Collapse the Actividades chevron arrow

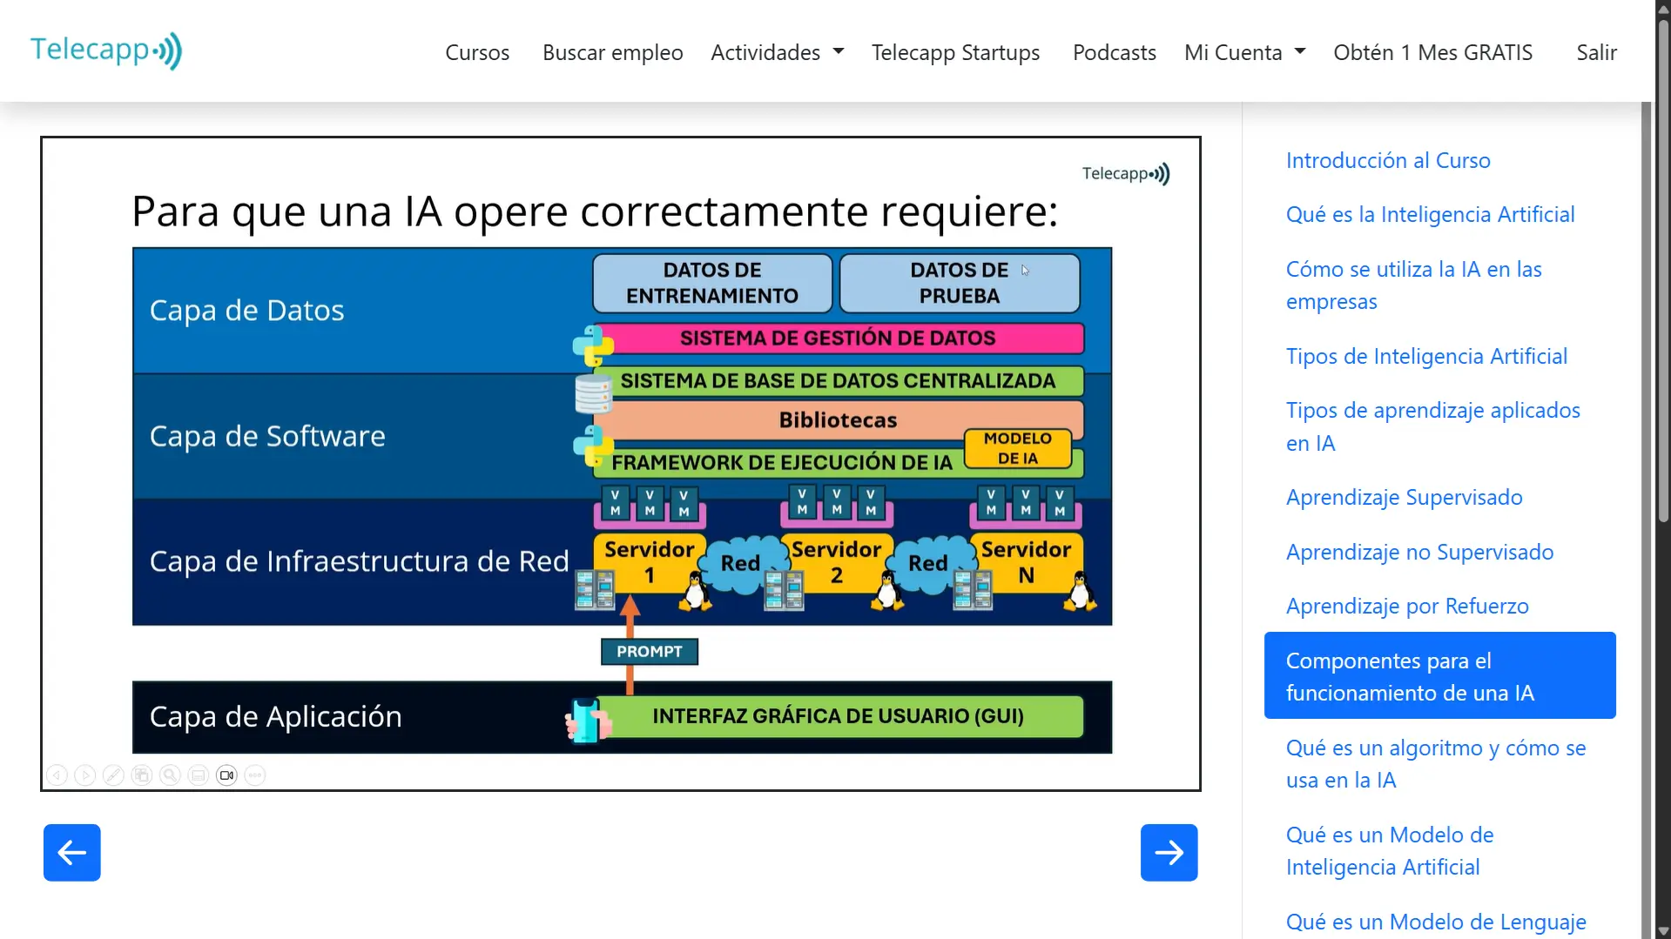(x=838, y=51)
